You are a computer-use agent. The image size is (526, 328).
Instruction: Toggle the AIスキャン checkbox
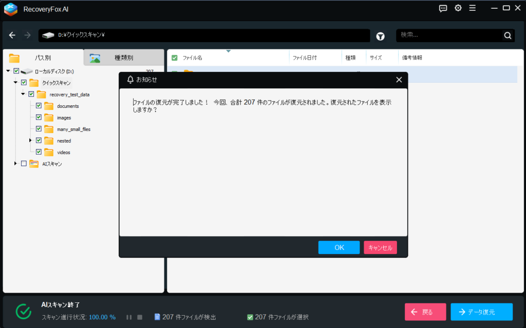pos(24,164)
